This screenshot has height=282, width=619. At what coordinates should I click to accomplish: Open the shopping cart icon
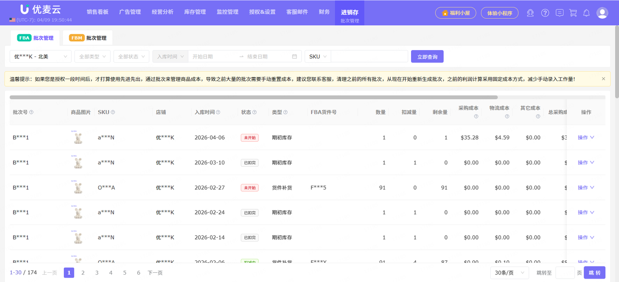pyautogui.click(x=573, y=13)
